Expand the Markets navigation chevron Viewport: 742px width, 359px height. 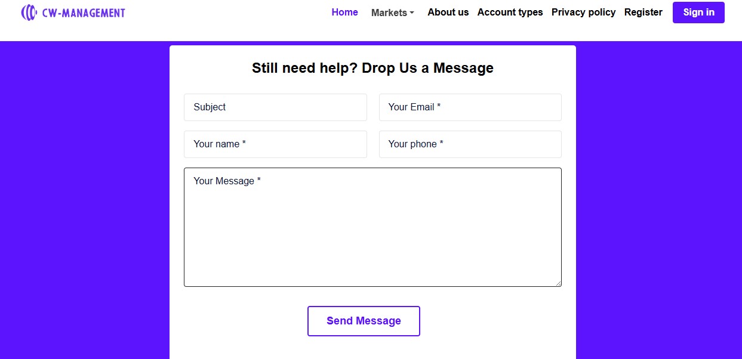coord(412,14)
